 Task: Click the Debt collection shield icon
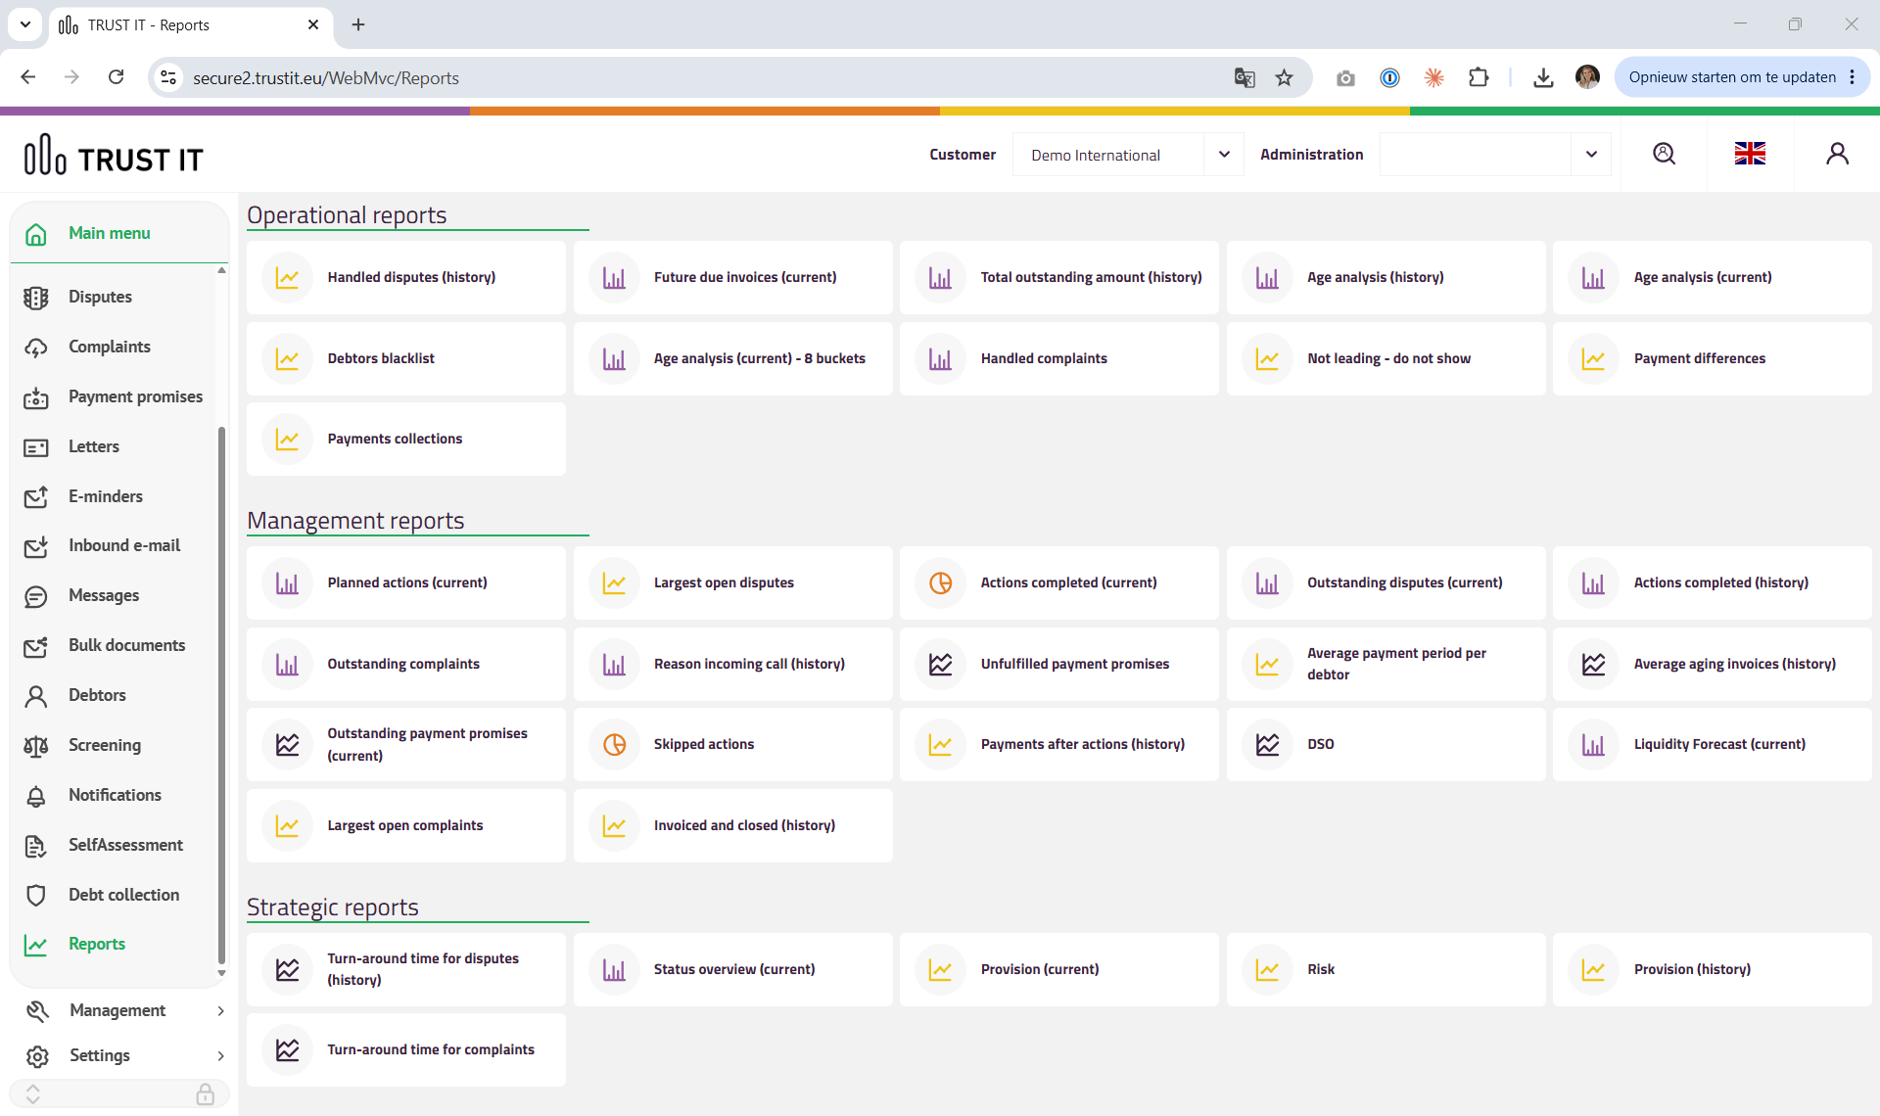click(36, 896)
